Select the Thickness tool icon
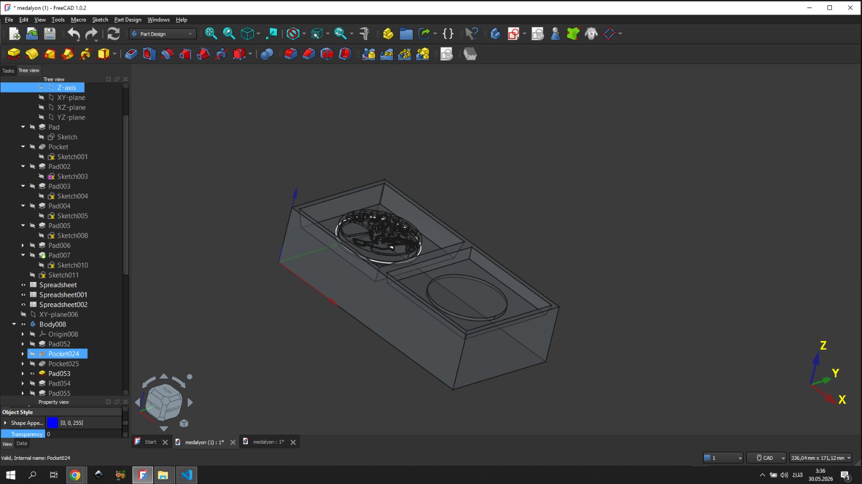The height and width of the screenshot is (484, 862). 345,54
